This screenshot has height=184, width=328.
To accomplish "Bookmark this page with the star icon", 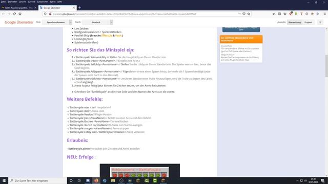I will pyautogui.click(x=249, y=14).
